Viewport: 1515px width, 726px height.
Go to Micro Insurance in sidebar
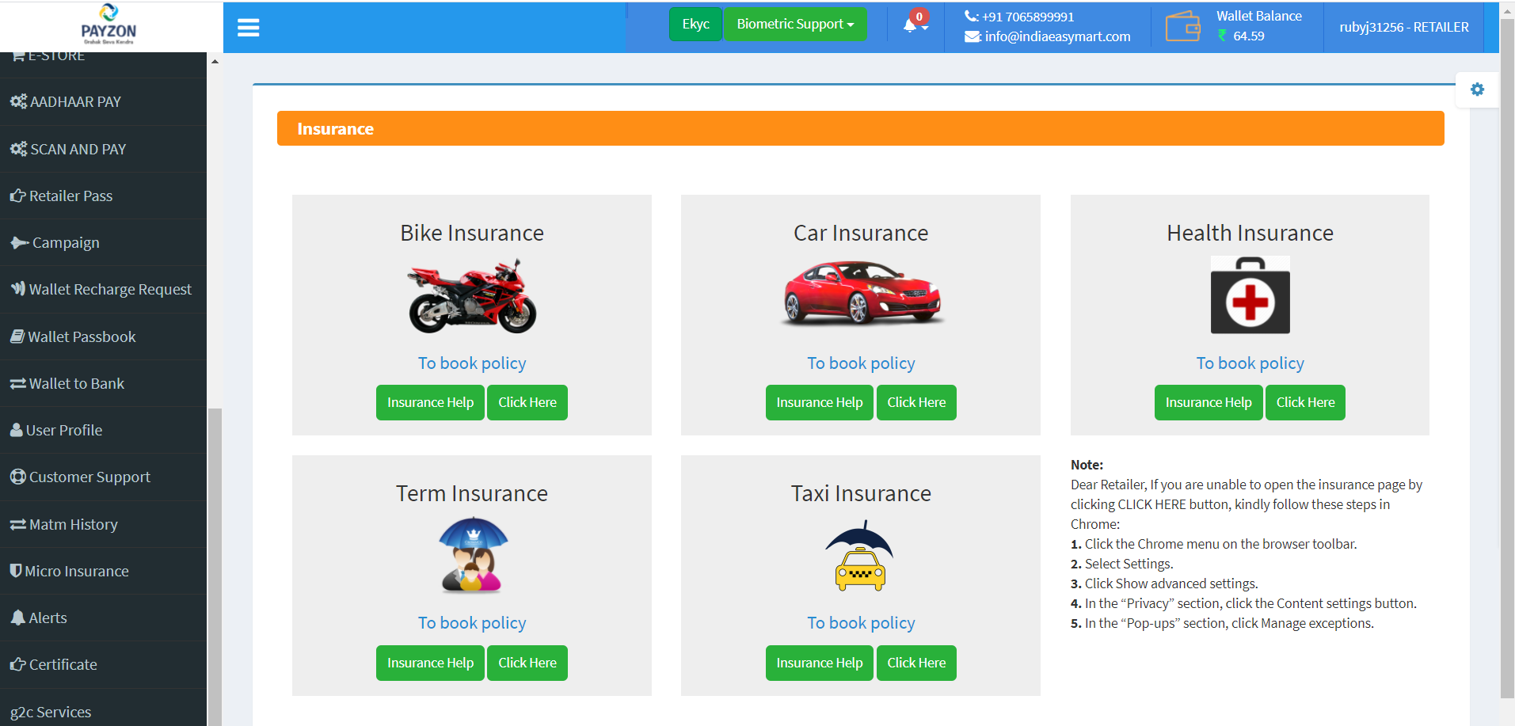pos(76,572)
